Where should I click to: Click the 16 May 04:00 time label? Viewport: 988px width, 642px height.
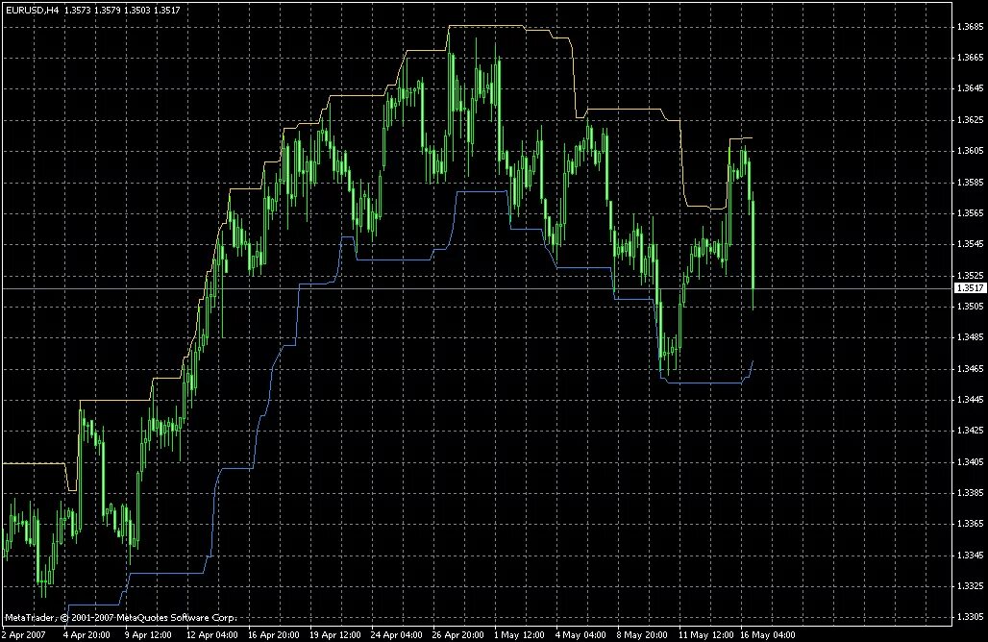click(768, 634)
